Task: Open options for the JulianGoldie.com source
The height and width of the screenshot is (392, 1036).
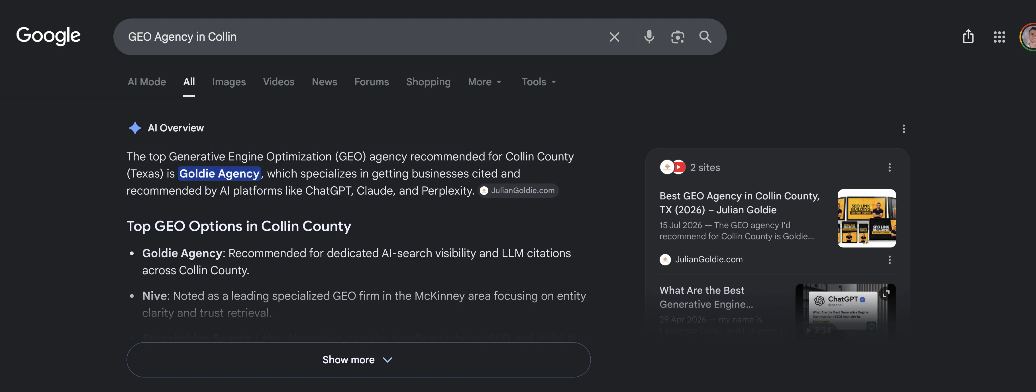Action: (889, 260)
